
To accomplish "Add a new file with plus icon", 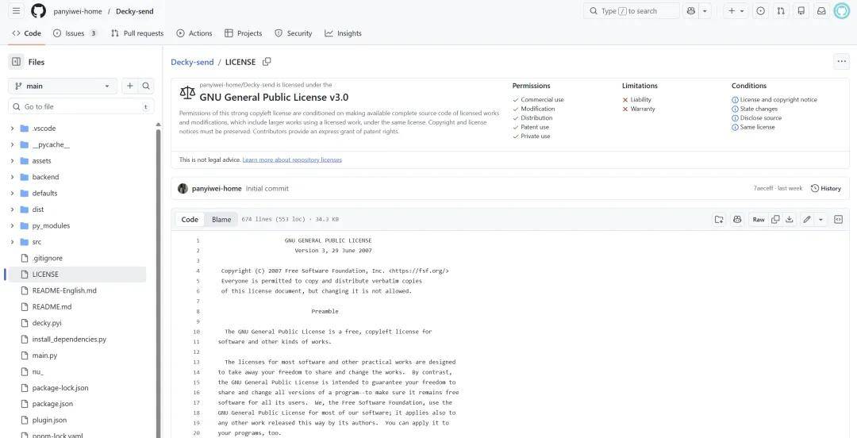I will coord(130,86).
